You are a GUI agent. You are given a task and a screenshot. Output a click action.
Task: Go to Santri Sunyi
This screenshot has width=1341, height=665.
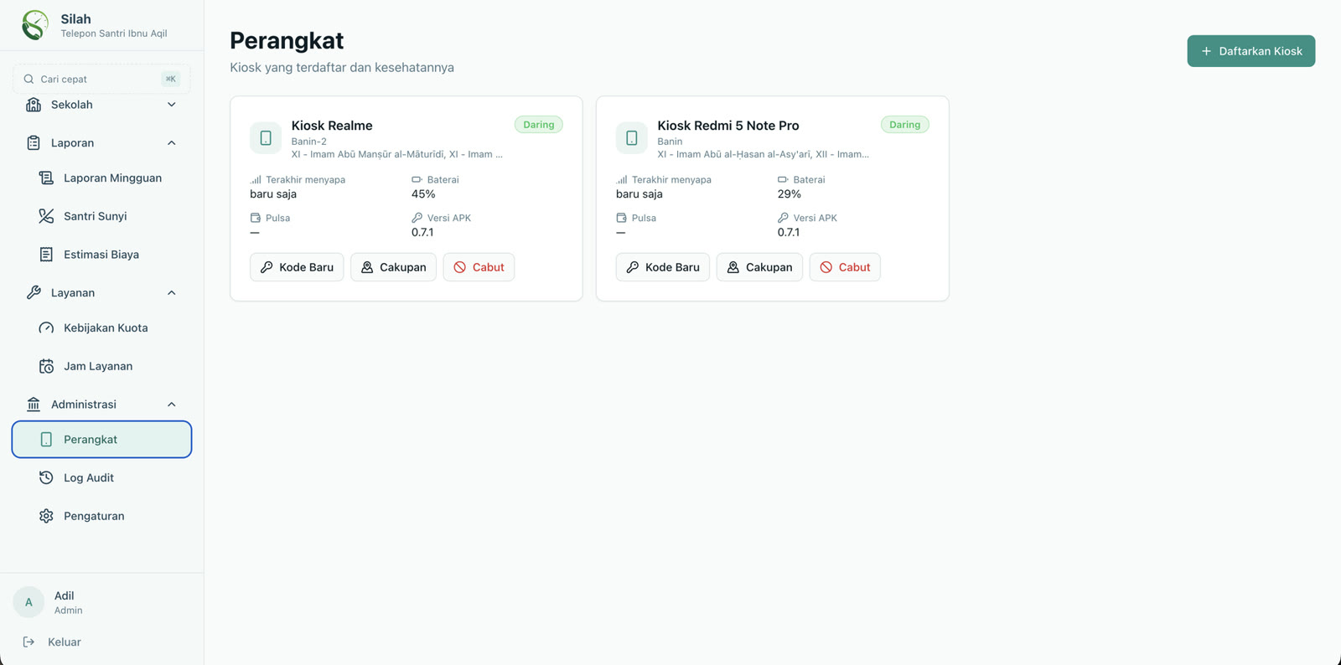coord(101,216)
